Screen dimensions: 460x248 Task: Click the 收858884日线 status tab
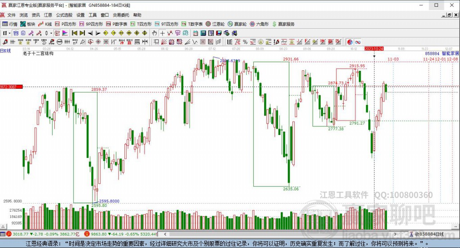tap(427, 234)
